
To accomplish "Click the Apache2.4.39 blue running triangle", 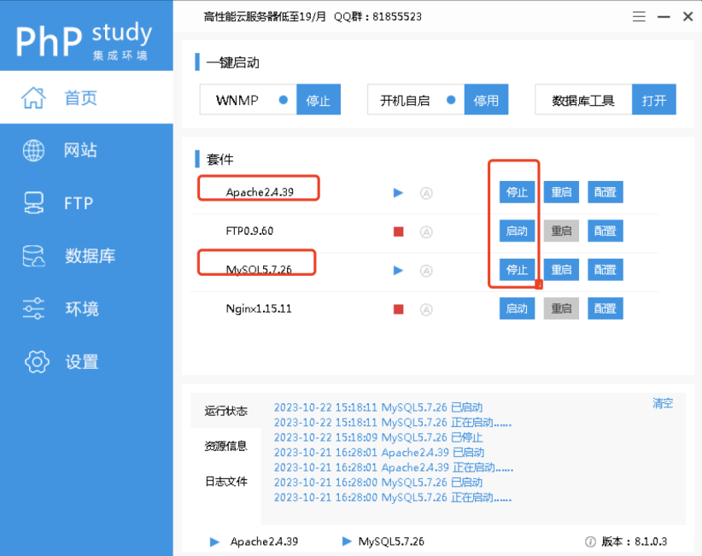I will pyautogui.click(x=398, y=193).
